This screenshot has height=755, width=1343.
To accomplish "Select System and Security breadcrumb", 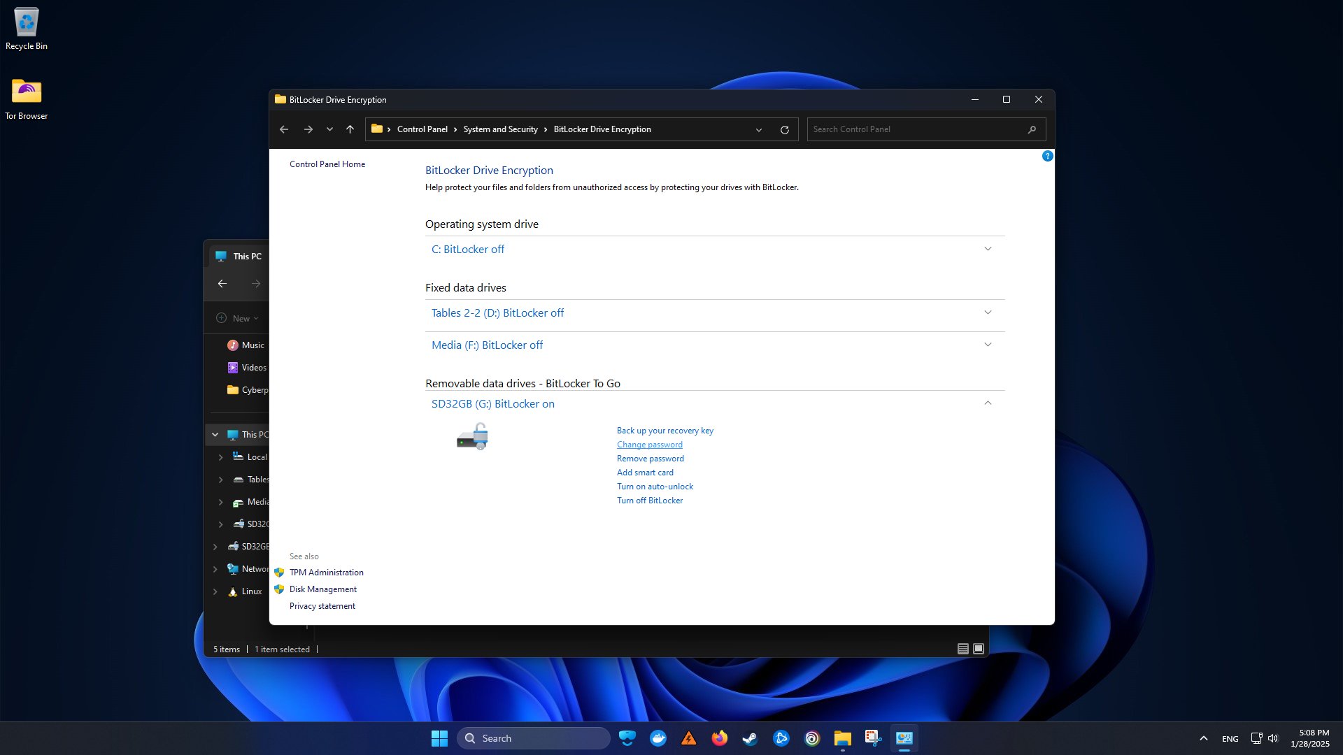I will 500,129.
